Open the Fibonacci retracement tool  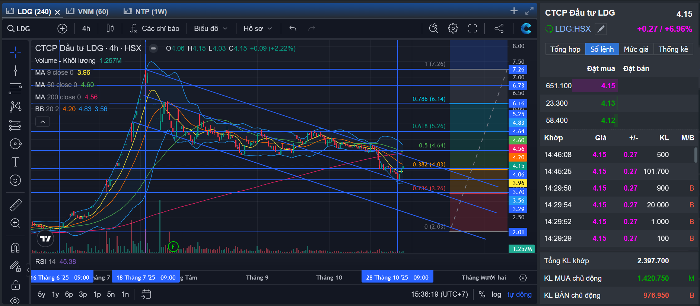pyautogui.click(x=15, y=89)
